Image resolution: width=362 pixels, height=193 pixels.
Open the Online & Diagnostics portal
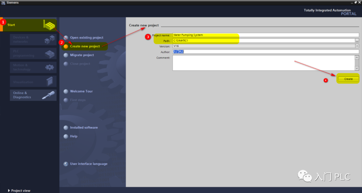click(x=33, y=95)
